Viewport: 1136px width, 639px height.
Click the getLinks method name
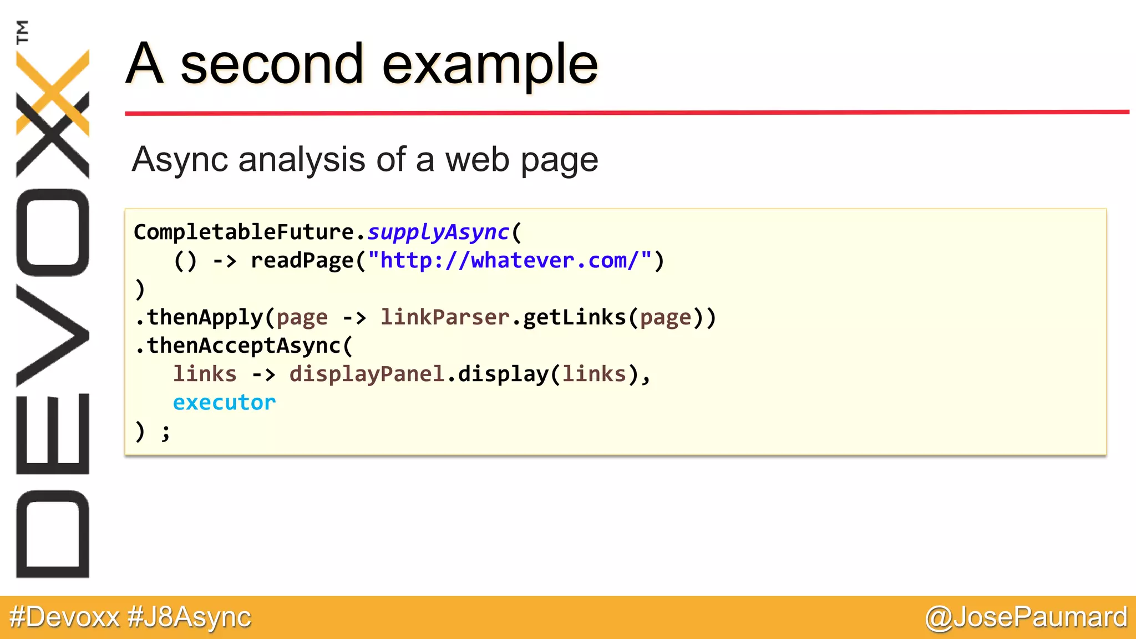pos(575,317)
